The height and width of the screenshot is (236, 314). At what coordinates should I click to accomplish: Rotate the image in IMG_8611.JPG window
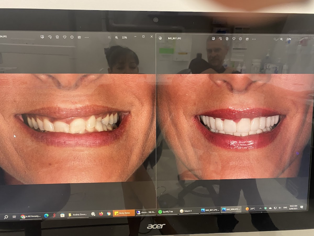[x=220, y=39]
